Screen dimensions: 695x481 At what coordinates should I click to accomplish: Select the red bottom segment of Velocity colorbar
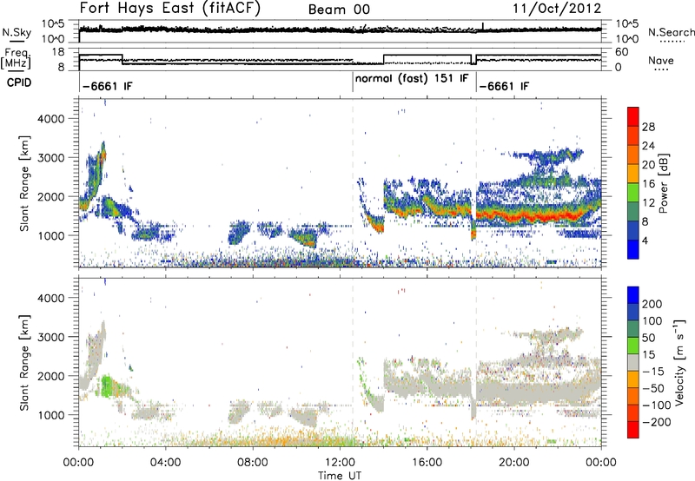coord(633,430)
